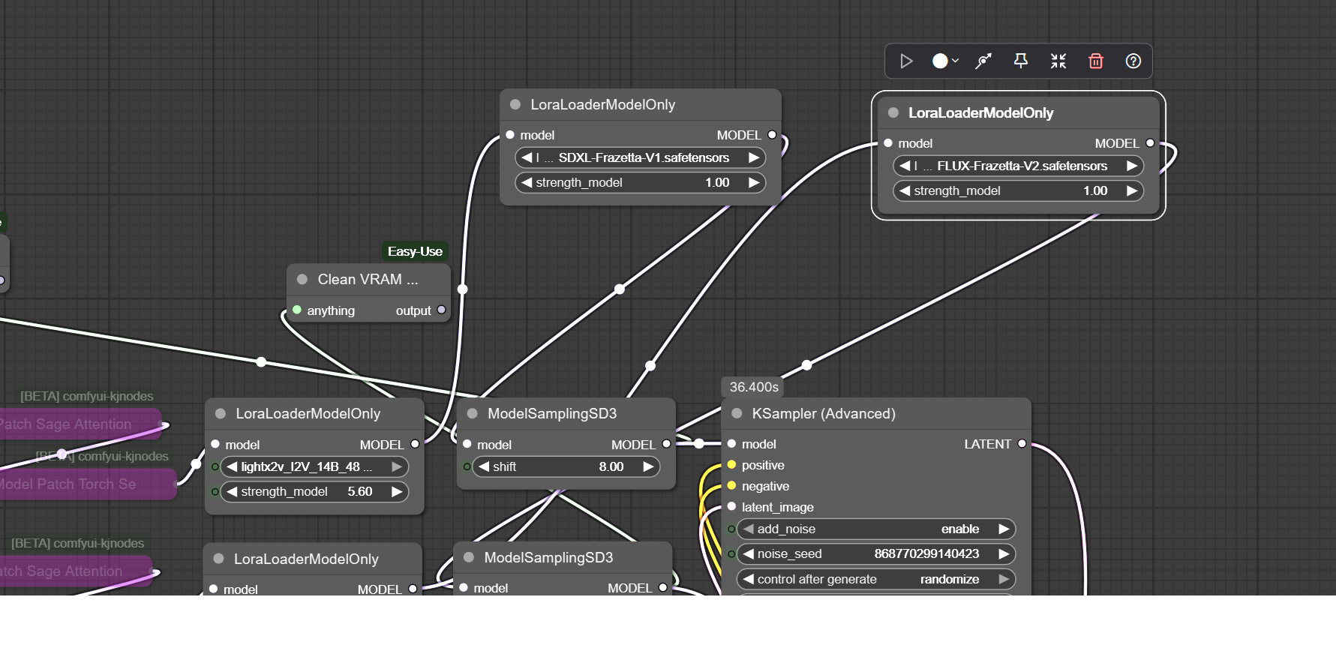Pin the selected node with the pin icon

click(x=1021, y=61)
